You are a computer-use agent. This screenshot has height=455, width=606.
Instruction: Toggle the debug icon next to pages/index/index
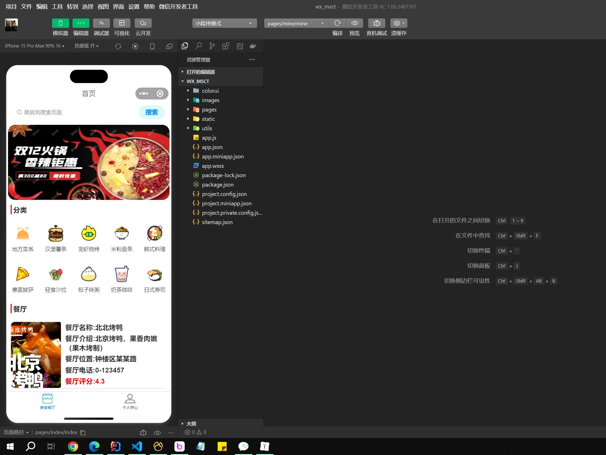pos(143,433)
